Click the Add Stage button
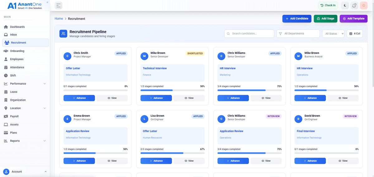374x177 pixels. coord(325,19)
